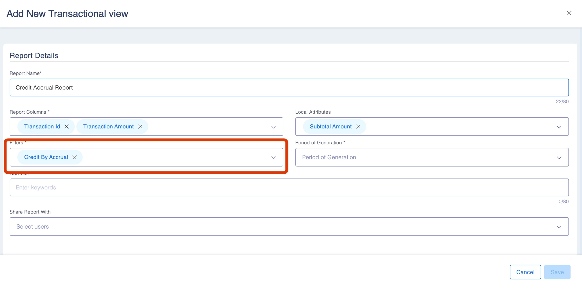Click the Save button
582x289 pixels.
pyautogui.click(x=557, y=272)
